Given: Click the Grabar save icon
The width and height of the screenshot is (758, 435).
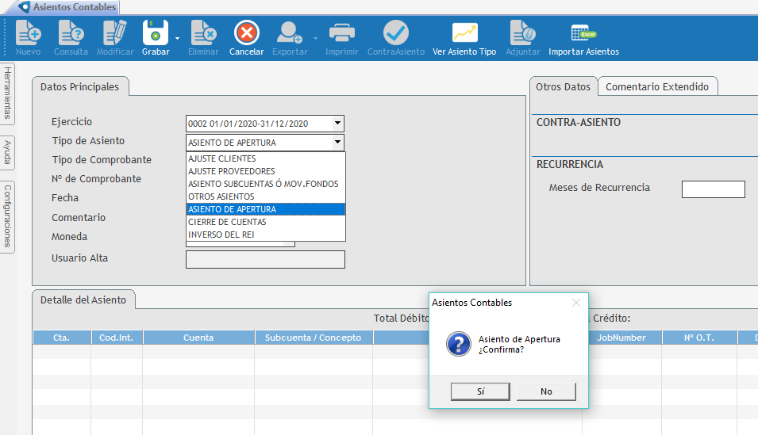Looking at the screenshot, I should 155,33.
